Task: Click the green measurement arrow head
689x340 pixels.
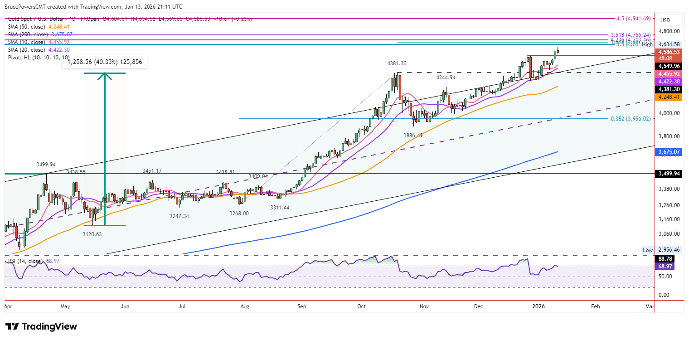Action: [105, 77]
